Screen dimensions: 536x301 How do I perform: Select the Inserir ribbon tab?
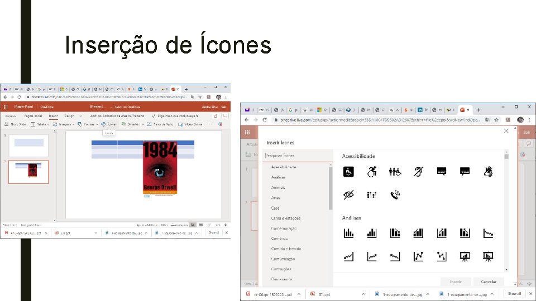point(54,116)
